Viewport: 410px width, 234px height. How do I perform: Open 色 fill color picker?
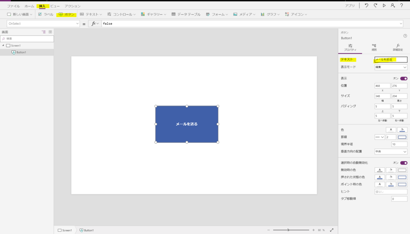tap(402, 130)
